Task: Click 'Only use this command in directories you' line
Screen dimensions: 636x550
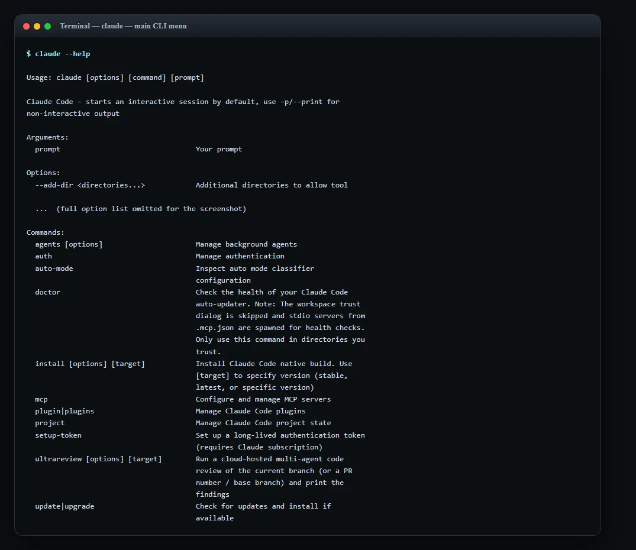Action: [x=280, y=339]
